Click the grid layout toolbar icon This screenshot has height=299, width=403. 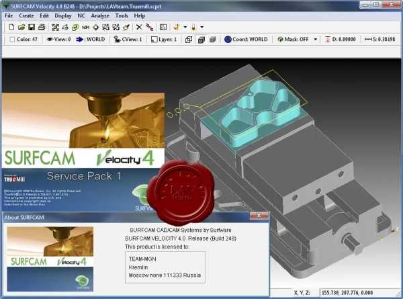click(163, 27)
